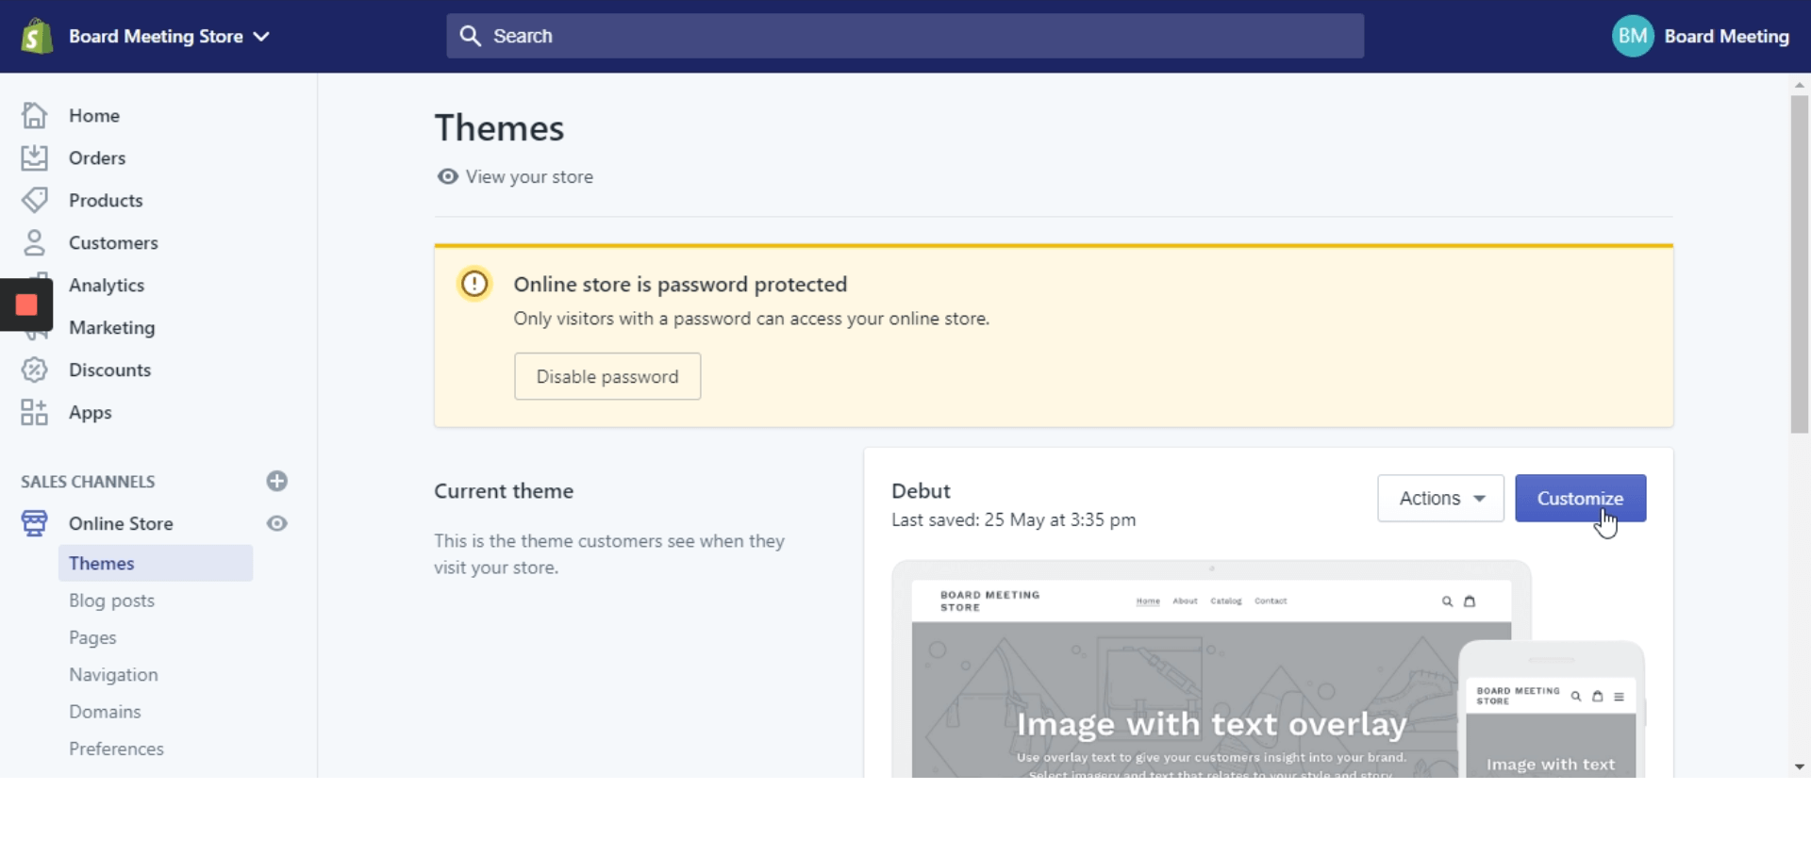Open the Blog posts section
The width and height of the screenshot is (1811, 856).
pyautogui.click(x=111, y=601)
